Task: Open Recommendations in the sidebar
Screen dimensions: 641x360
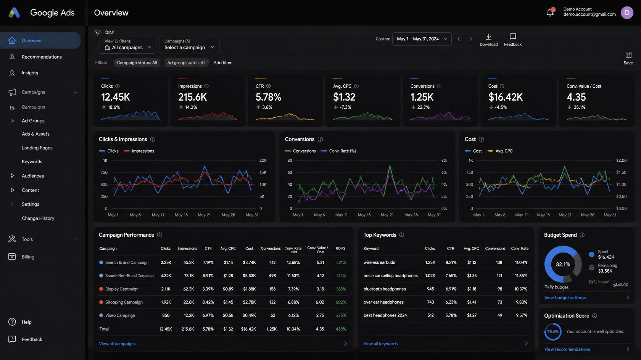Action: pos(42,57)
